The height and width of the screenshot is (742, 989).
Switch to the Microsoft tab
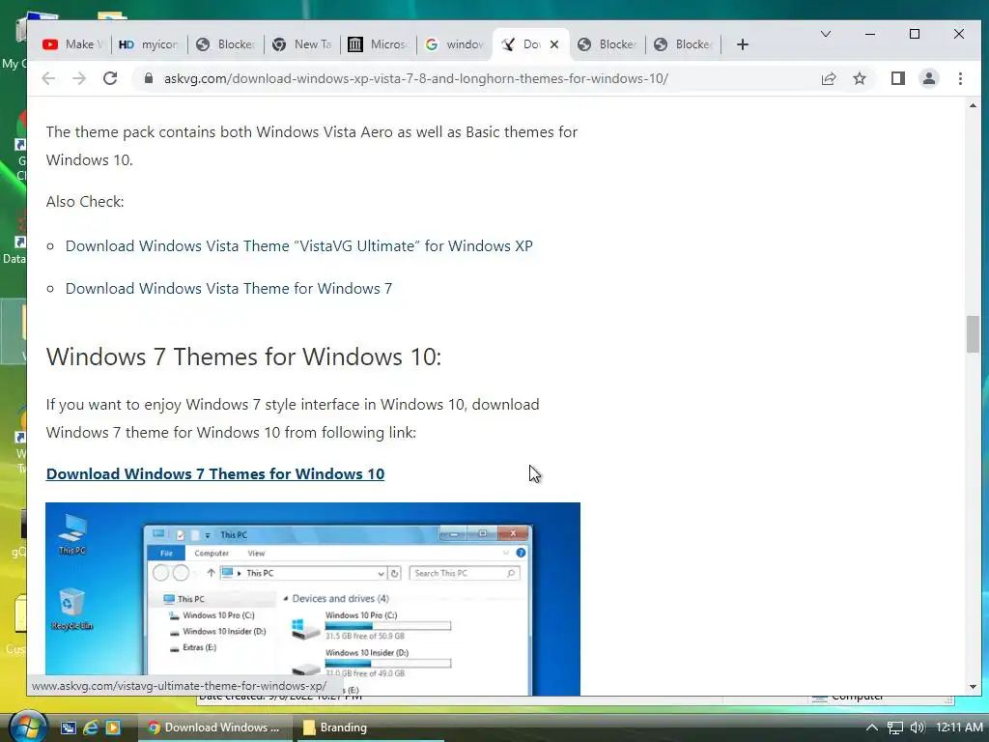point(378,44)
